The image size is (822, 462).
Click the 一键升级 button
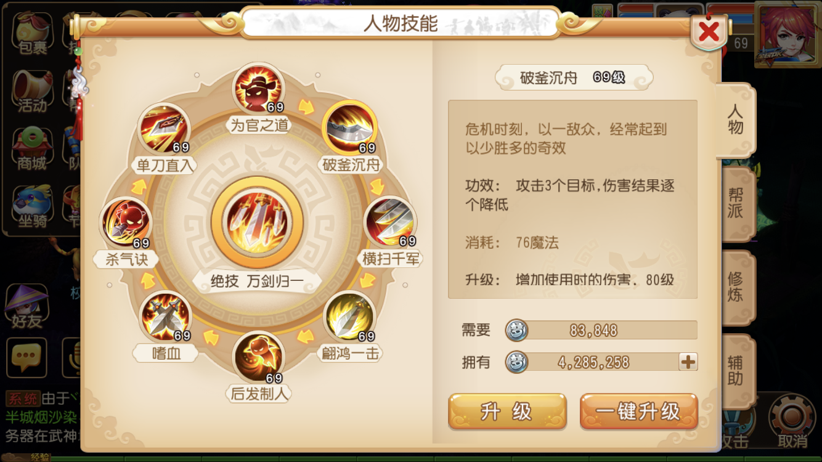click(638, 411)
